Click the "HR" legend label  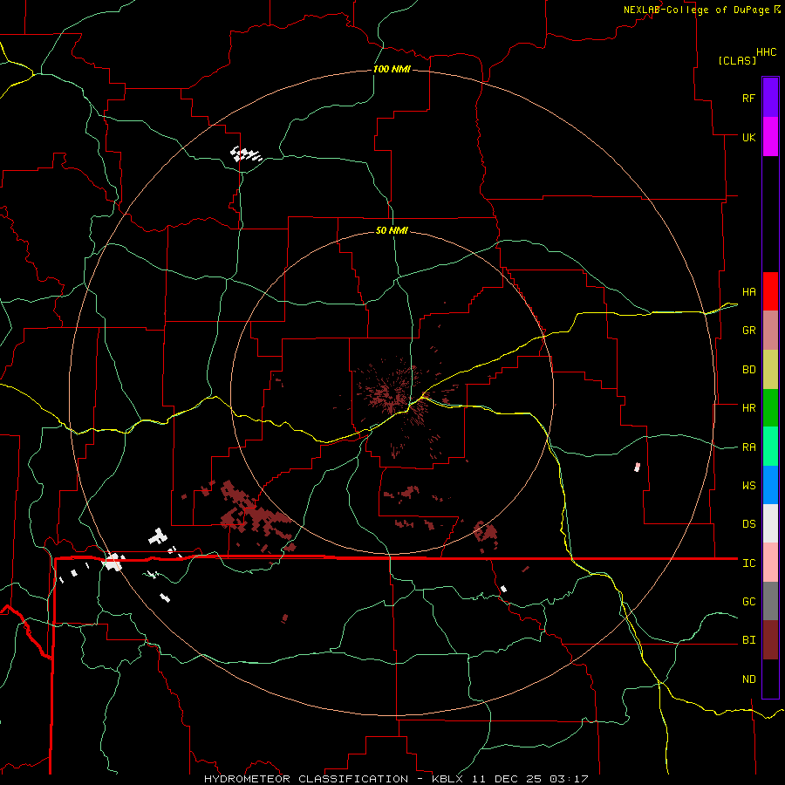749,408
